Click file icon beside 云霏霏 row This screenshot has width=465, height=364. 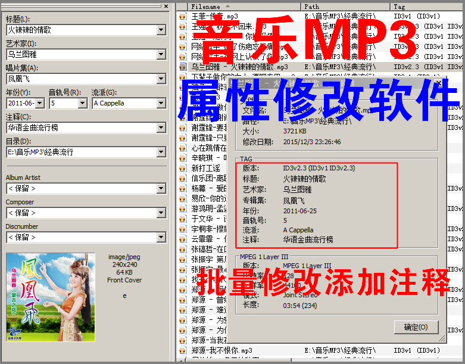click(183, 239)
